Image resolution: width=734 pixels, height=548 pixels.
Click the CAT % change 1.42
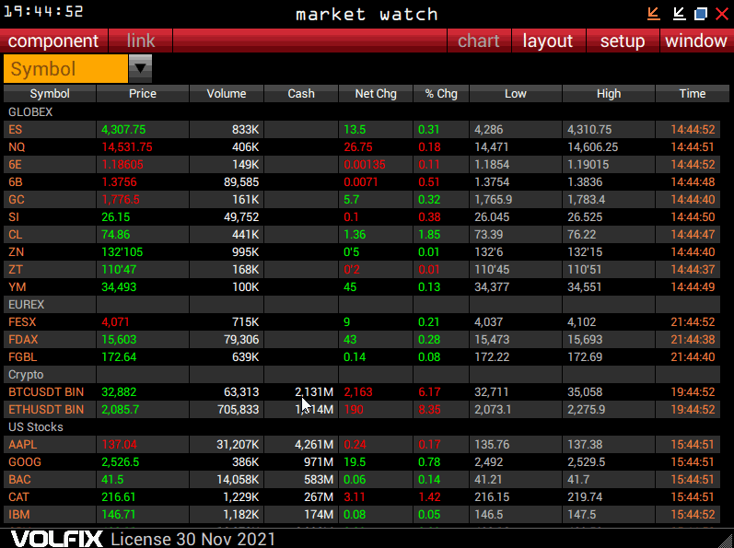click(x=429, y=497)
